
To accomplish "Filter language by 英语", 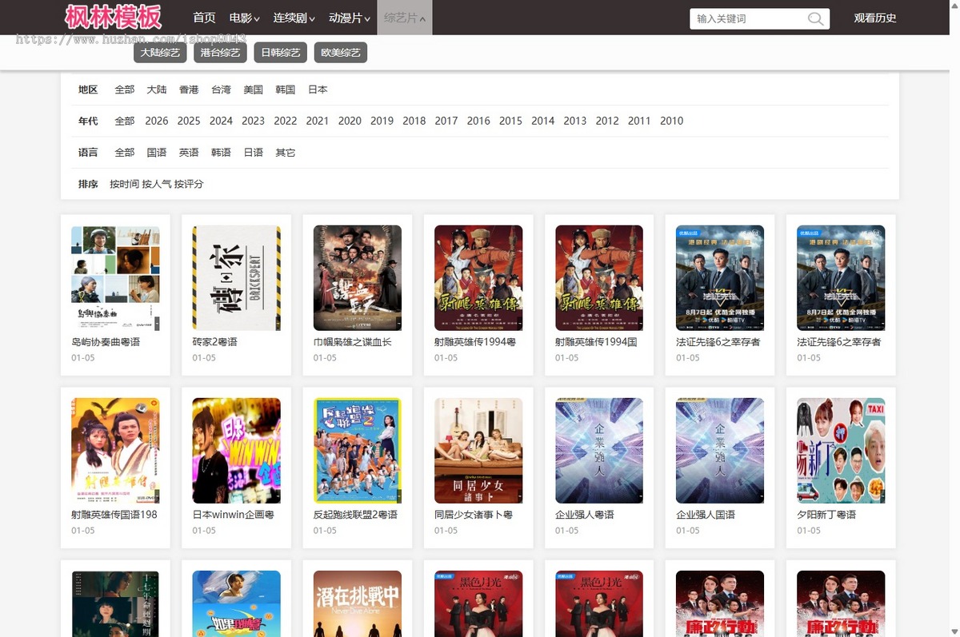I will coord(189,152).
